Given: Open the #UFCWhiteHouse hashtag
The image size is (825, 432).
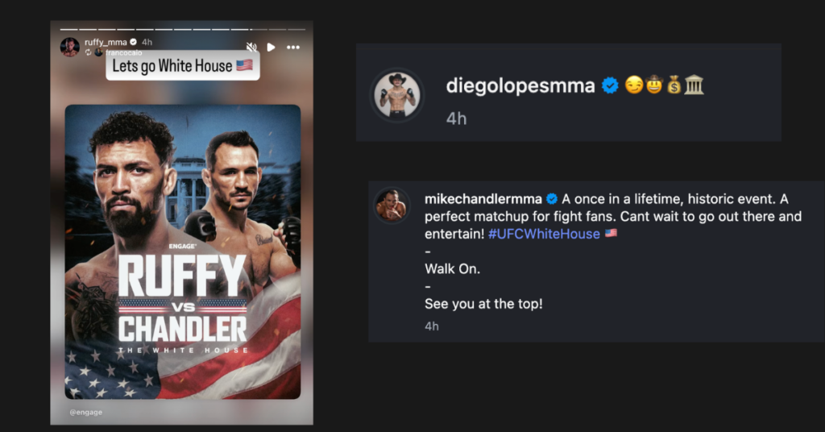Looking at the screenshot, I should tap(544, 234).
